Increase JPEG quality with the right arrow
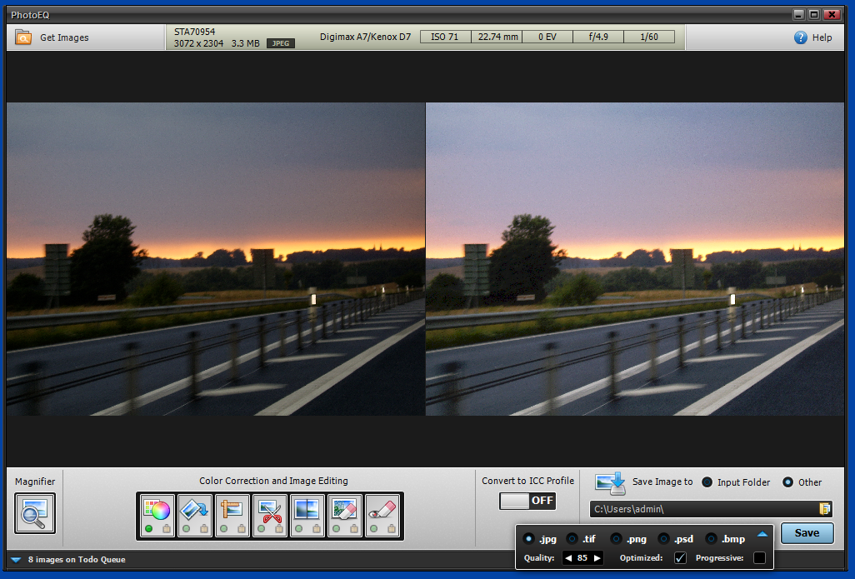Viewport: 855px width, 579px height. tap(597, 558)
